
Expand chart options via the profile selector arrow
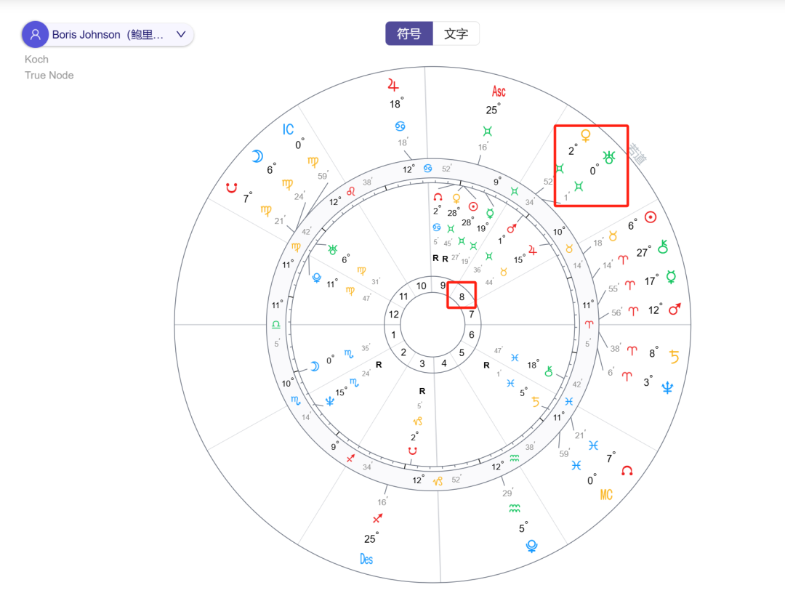(x=181, y=34)
